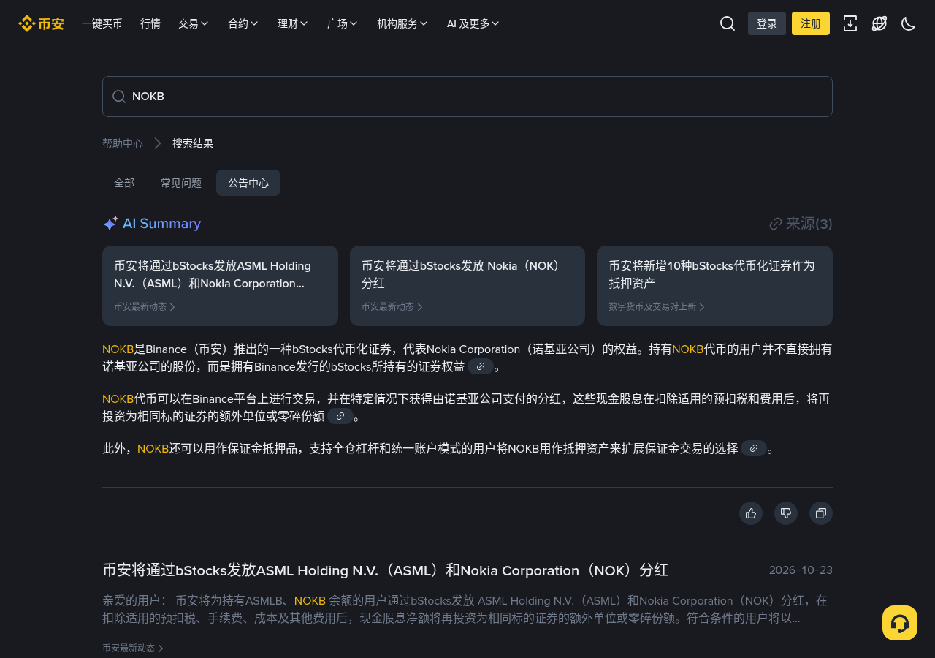Expand the 交易 dropdown menu

(194, 23)
